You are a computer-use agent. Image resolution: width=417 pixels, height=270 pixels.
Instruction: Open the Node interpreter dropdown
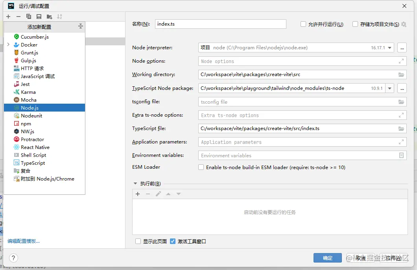(389, 48)
